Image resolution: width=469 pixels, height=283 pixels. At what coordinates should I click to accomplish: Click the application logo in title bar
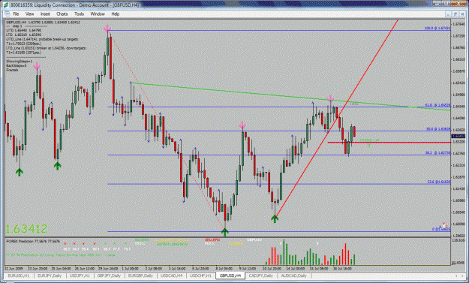[x=6, y=5]
